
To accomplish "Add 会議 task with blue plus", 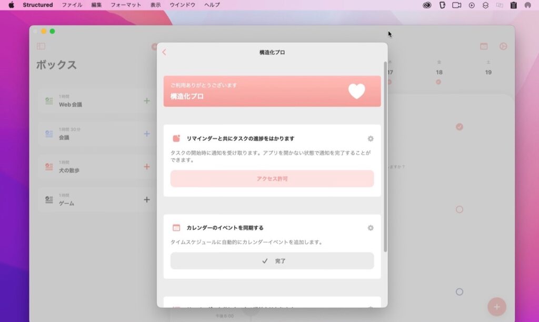I will pyautogui.click(x=147, y=134).
